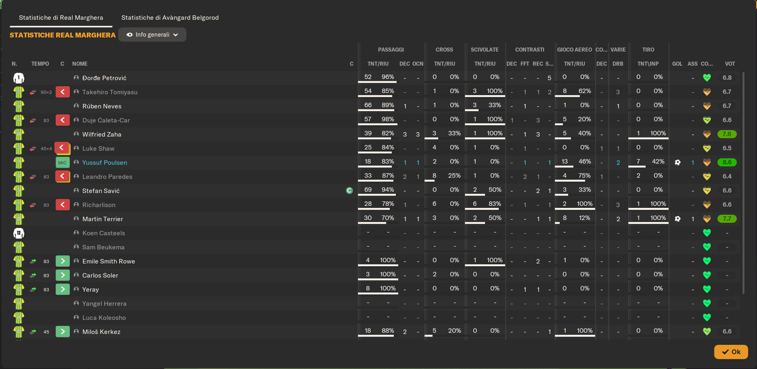Click the green substituted-on arrow for Emile Smith Rowe
The width and height of the screenshot is (757, 369).
click(63, 261)
